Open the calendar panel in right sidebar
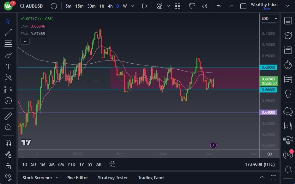 pyautogui.click(x=288, y=79)
